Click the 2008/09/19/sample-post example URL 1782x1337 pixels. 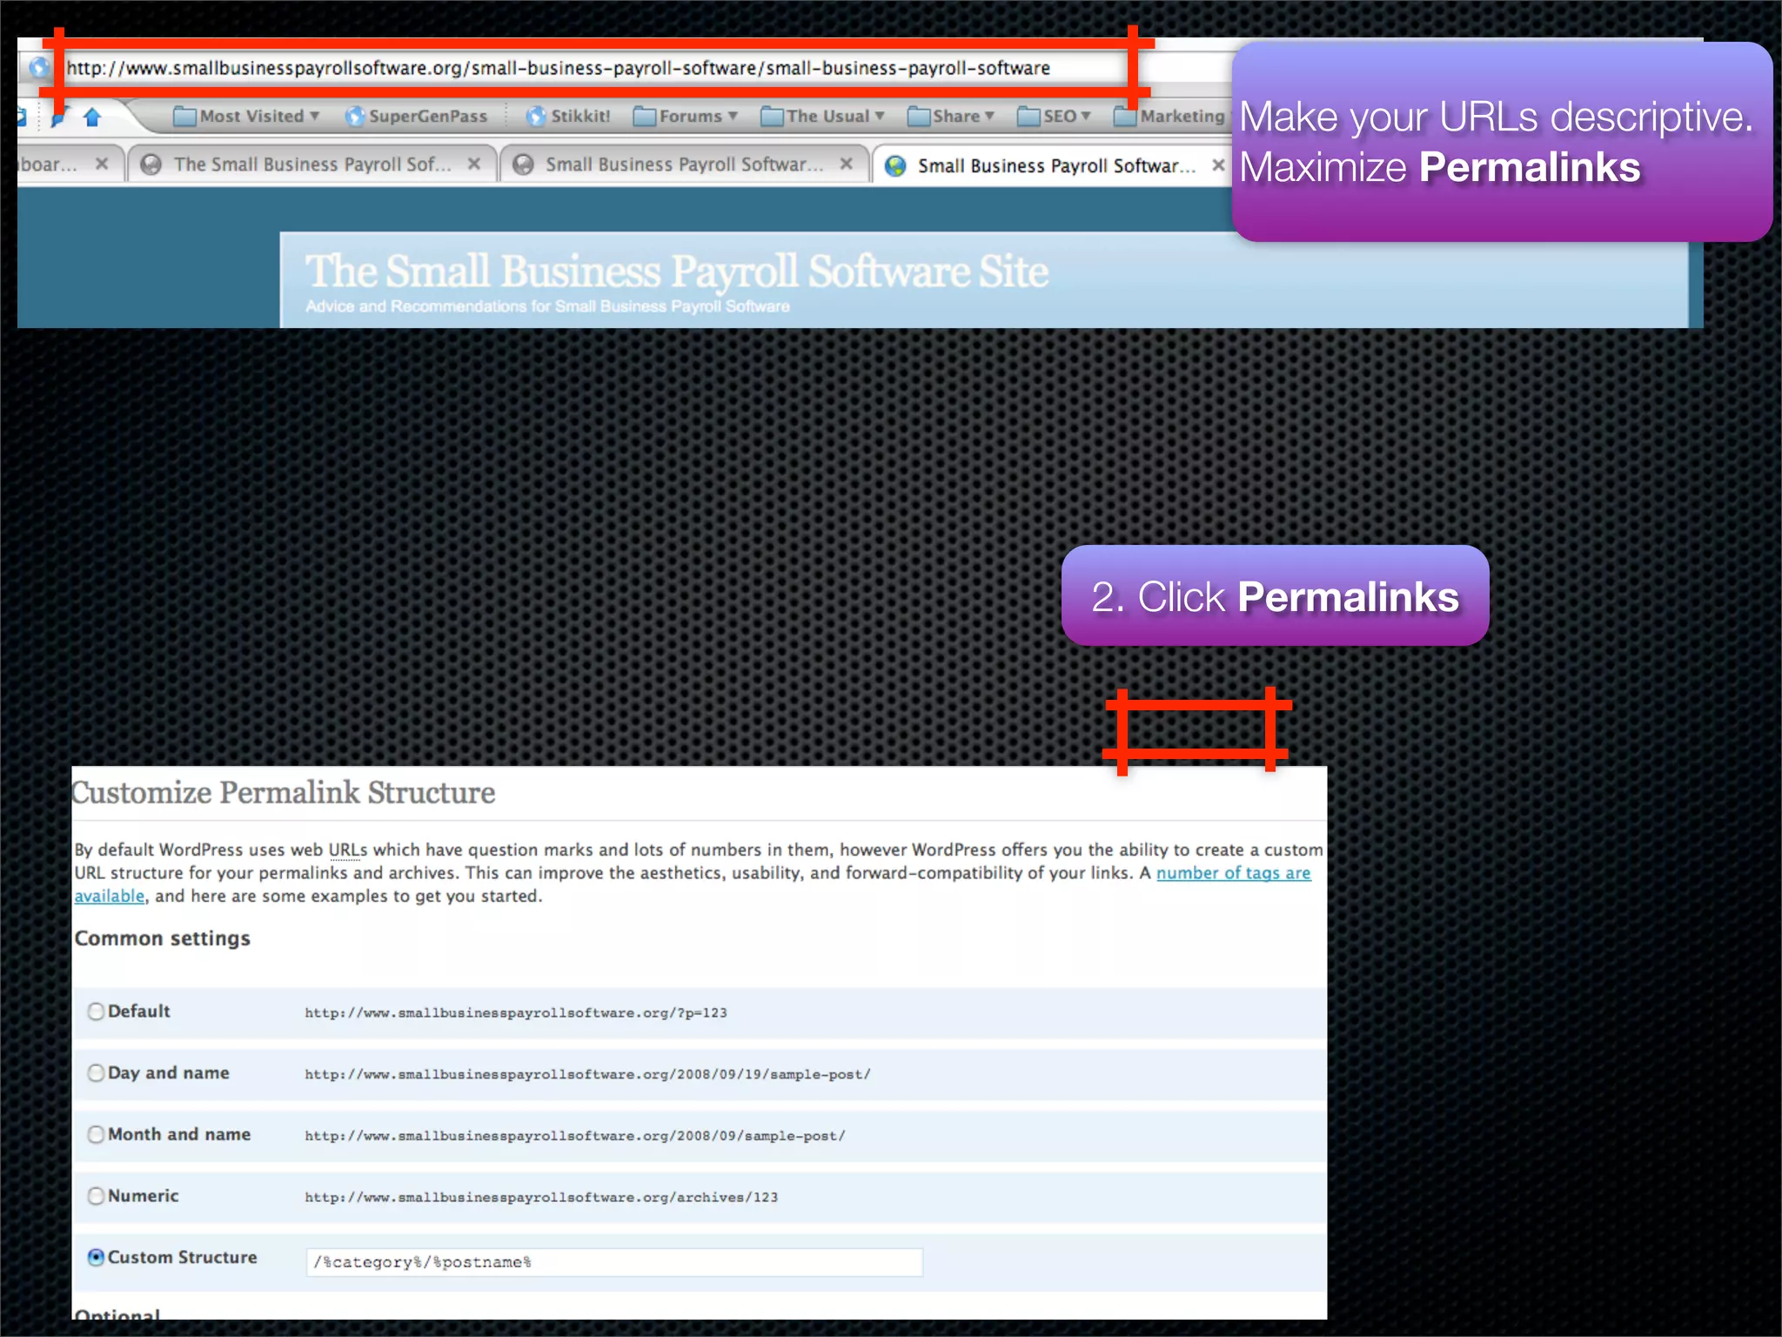[x=588, y=1075]
